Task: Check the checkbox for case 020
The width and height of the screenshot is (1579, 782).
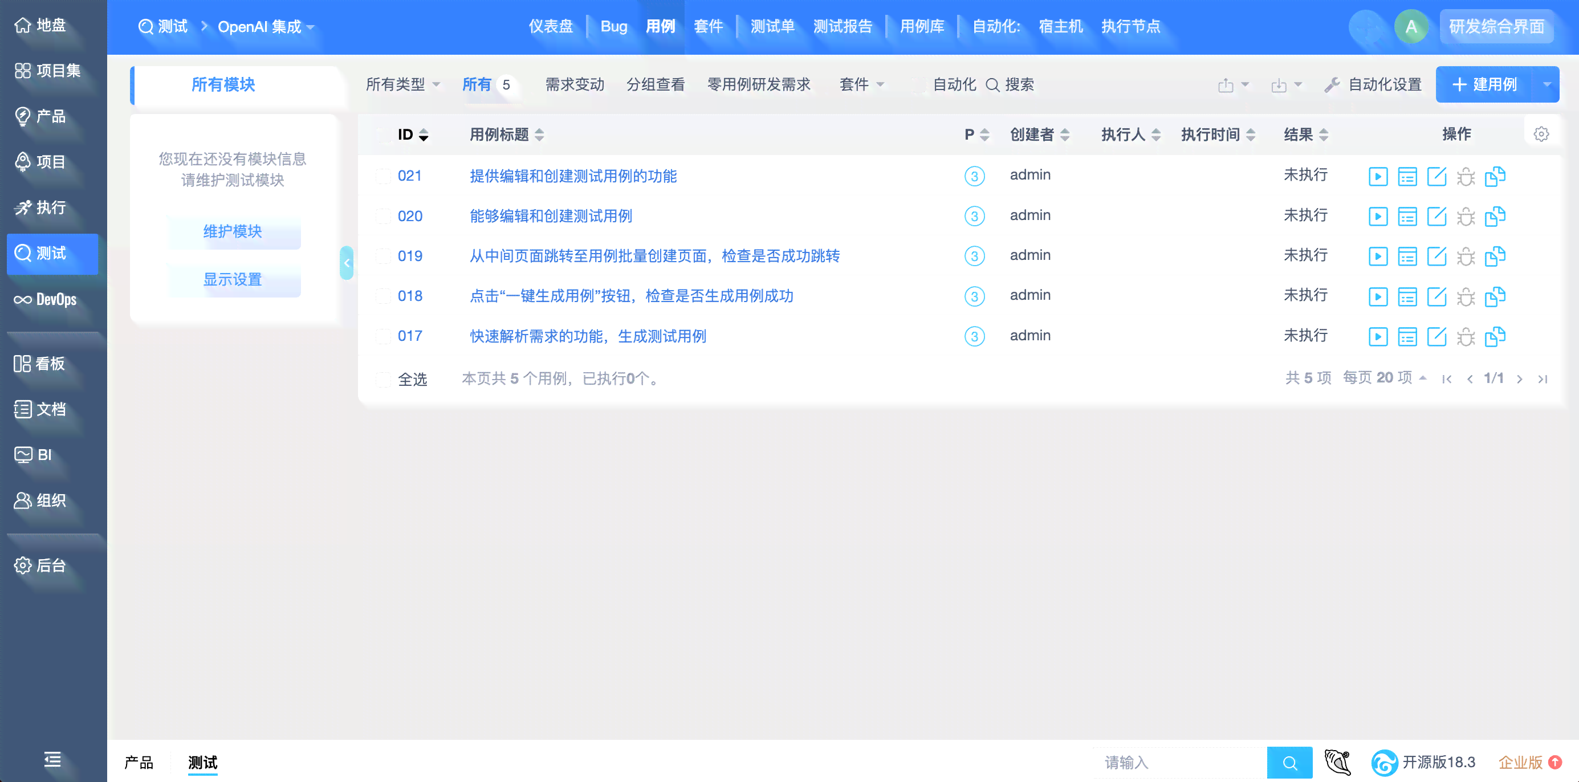Action: coord(384,217)
